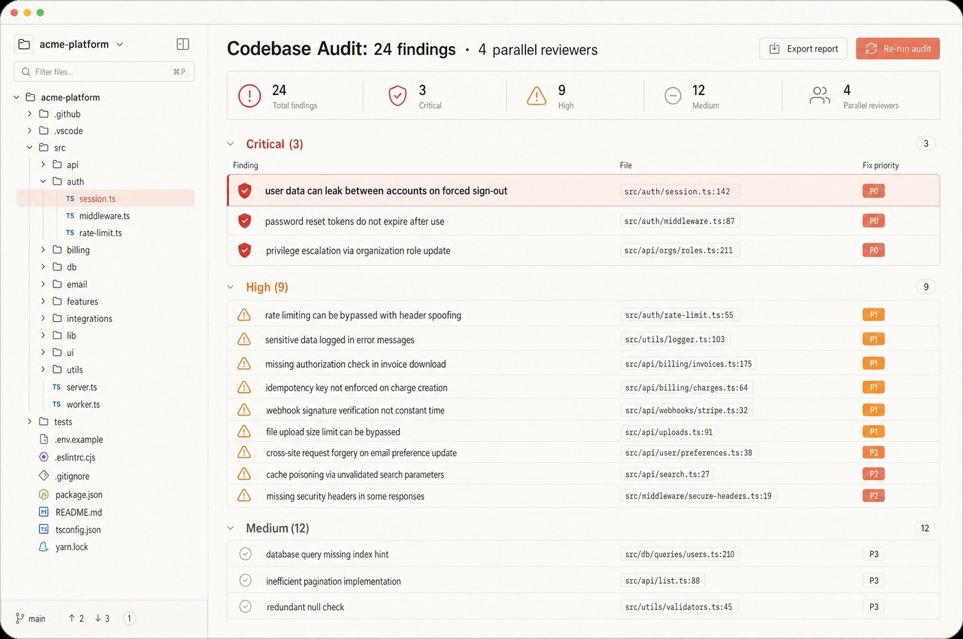
Task: Click the Critical shield summary icon
Action: coord(398,96)
